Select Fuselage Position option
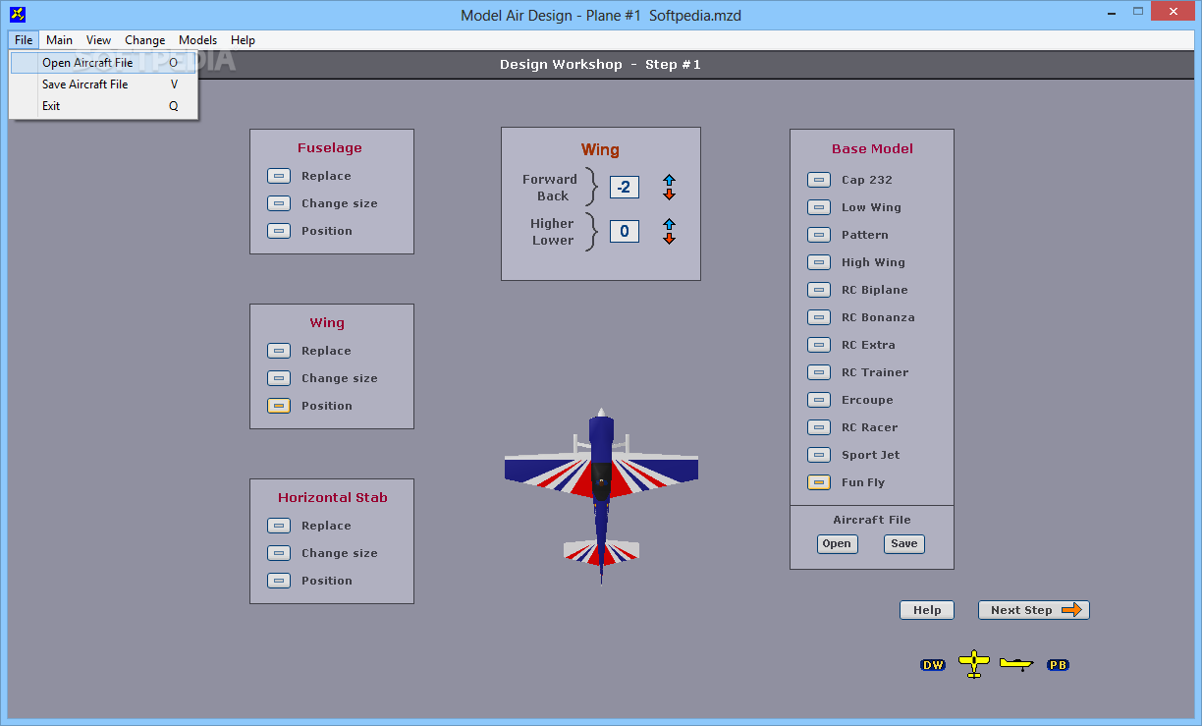The width and height of the screenshot is (1202, 726). [x=279, y=231]
